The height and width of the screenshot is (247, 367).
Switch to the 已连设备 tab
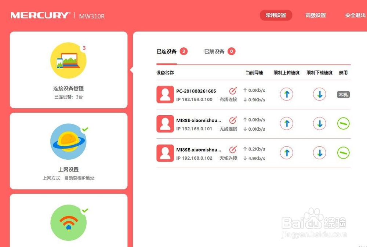166,51
